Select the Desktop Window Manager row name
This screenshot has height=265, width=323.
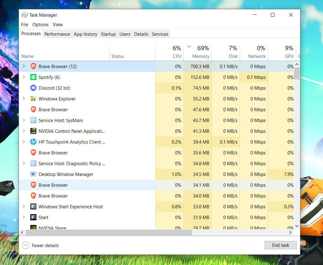[66, 174]
